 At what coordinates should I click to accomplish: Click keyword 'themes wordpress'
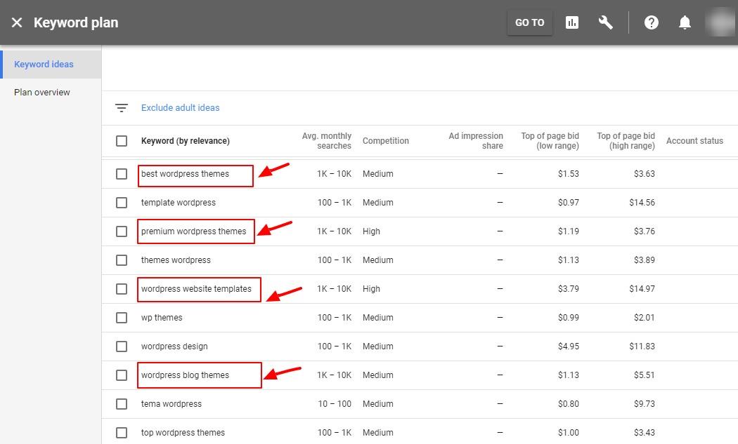click(176, 260)
